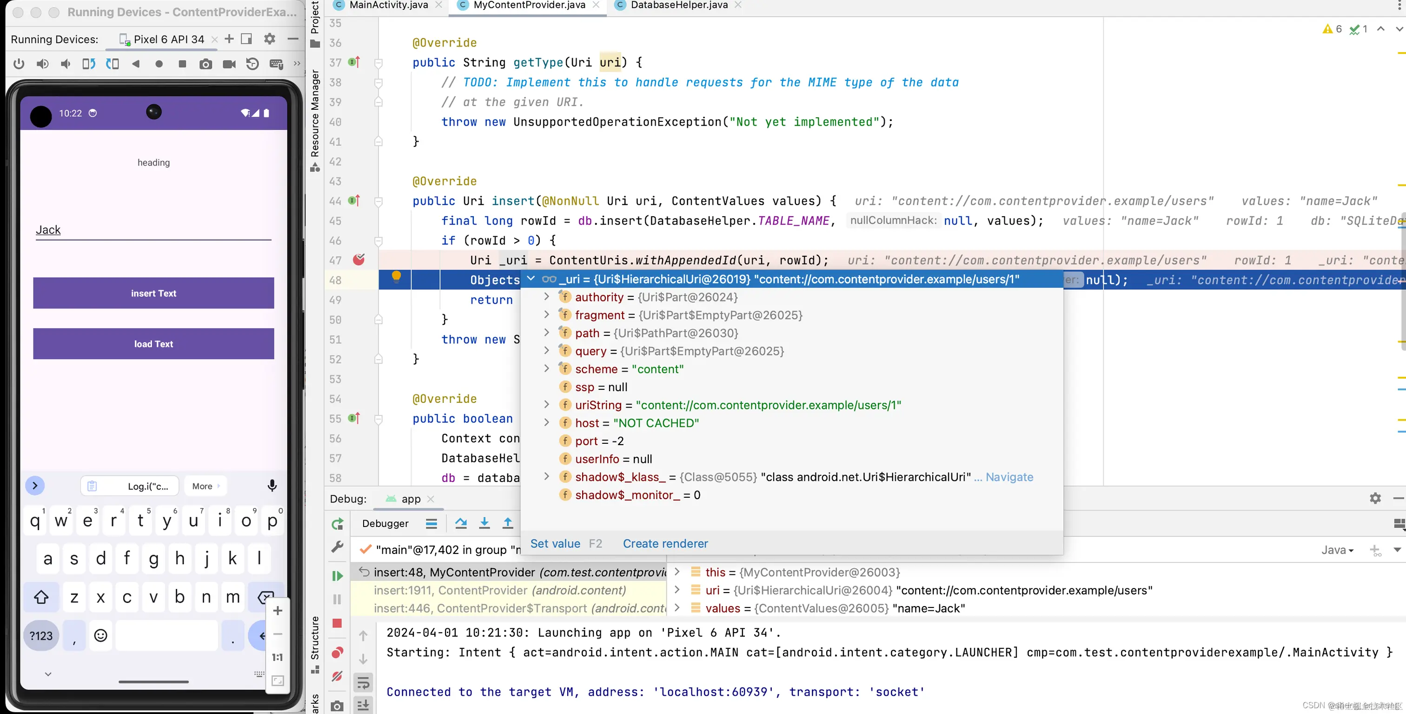Stop the debug session with red square
The image size is (1406, 714).
(x=337, y=623)
